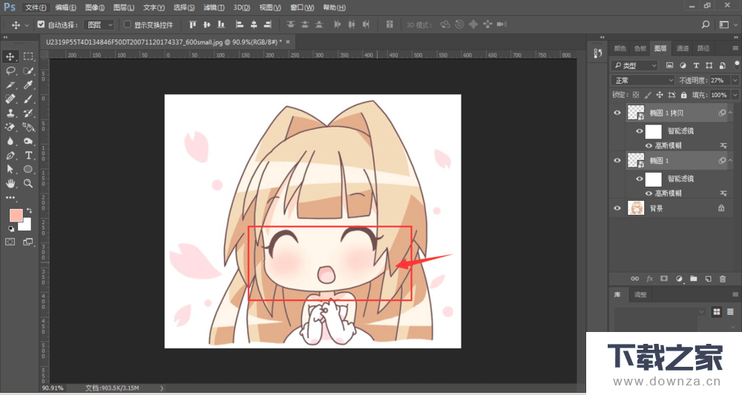Select the Ellipse shape tool
This screenshot has width=742, height=395.
tap(28, 169)
